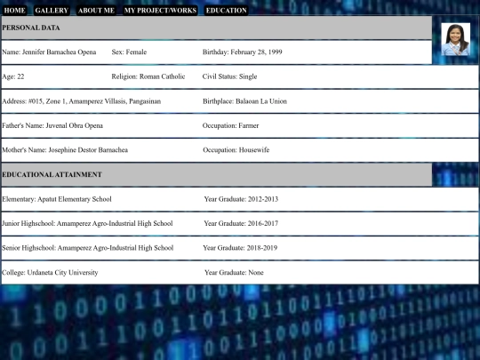Click the Sex: Female text
The width and height of the screenshot is (480, 360).
[129, 52]
